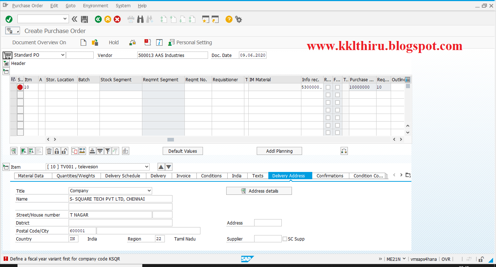
Task: Tick the R... column checkbox for item 10
Action: coord(328,87)
